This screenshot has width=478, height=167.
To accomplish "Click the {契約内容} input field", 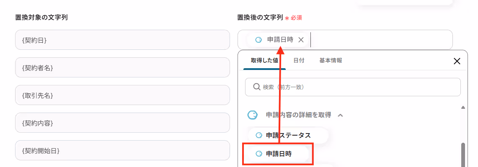I will [x=122, y=123].
